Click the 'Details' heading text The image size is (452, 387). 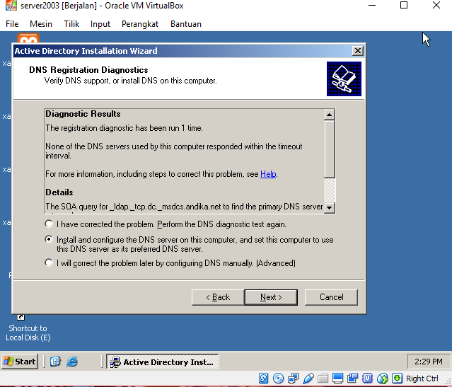tap(59, 192)
